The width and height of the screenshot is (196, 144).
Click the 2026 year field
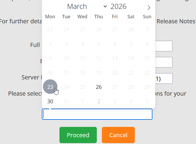[118, 6]
